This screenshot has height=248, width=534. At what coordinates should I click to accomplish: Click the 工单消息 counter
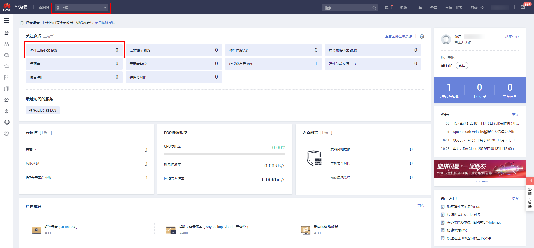510,91
